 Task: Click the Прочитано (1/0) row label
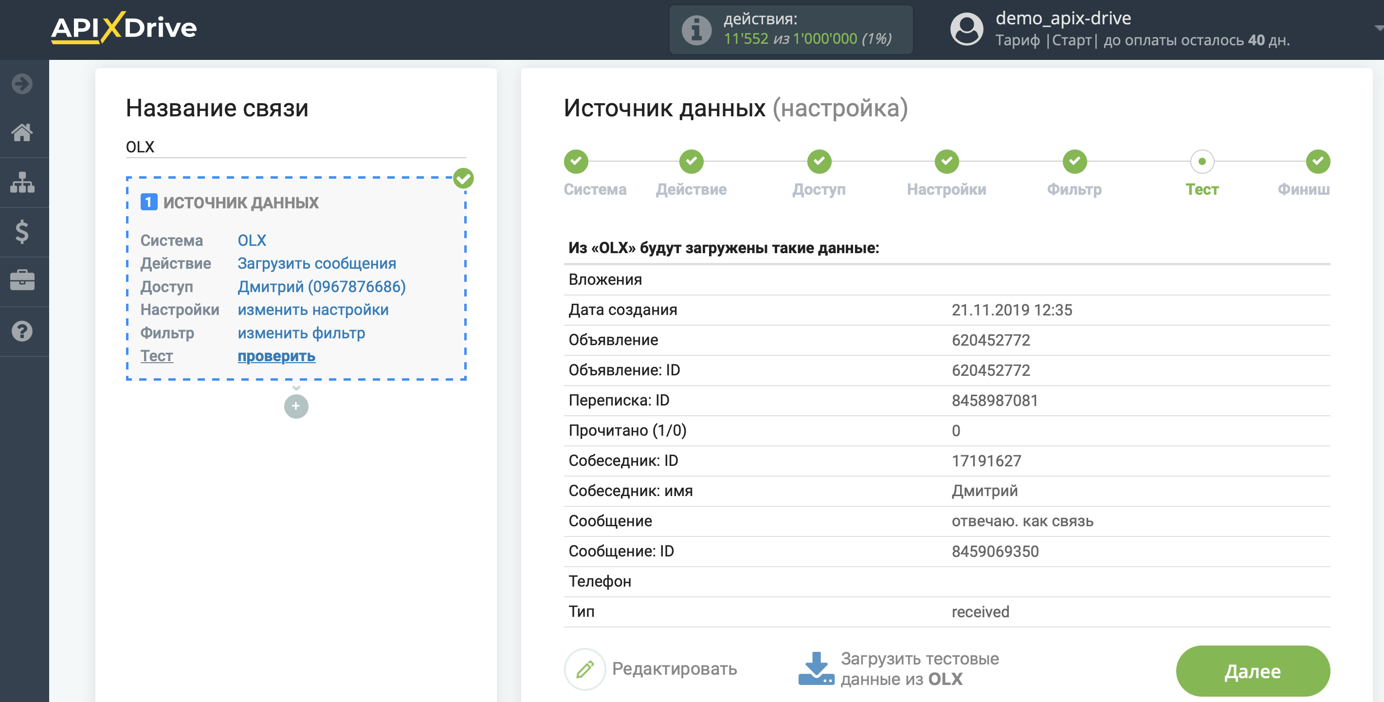[x=628, y=430]
